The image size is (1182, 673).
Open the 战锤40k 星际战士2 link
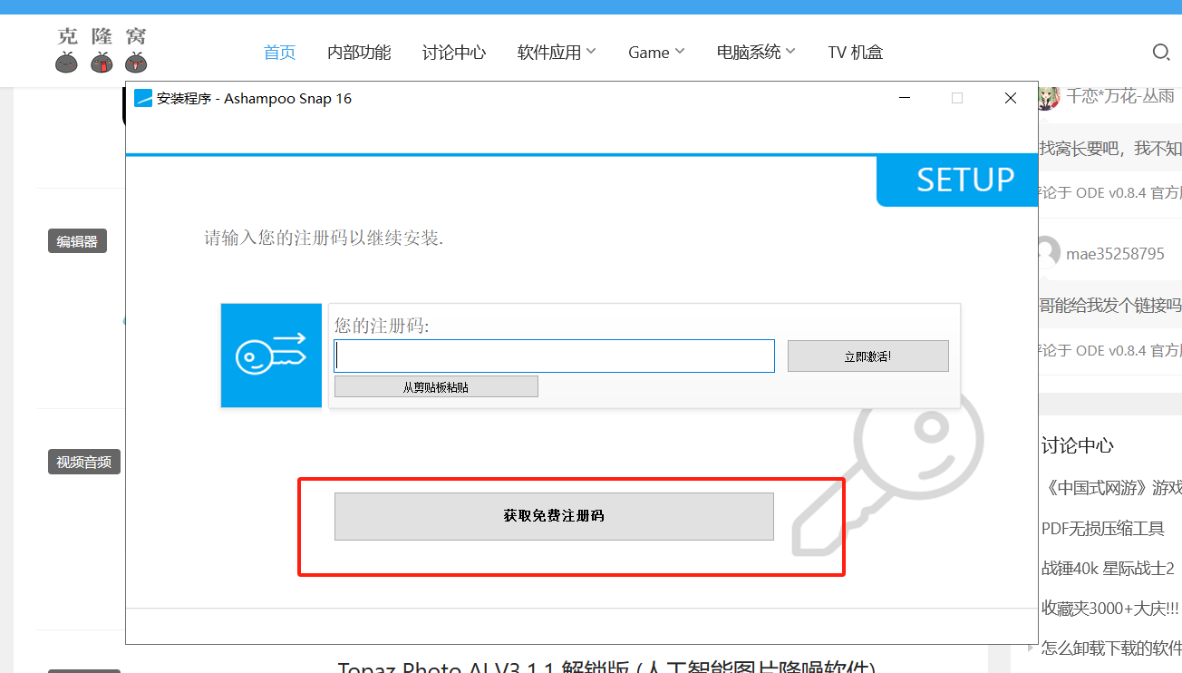pyautogui.click(x=1108, y=568)
